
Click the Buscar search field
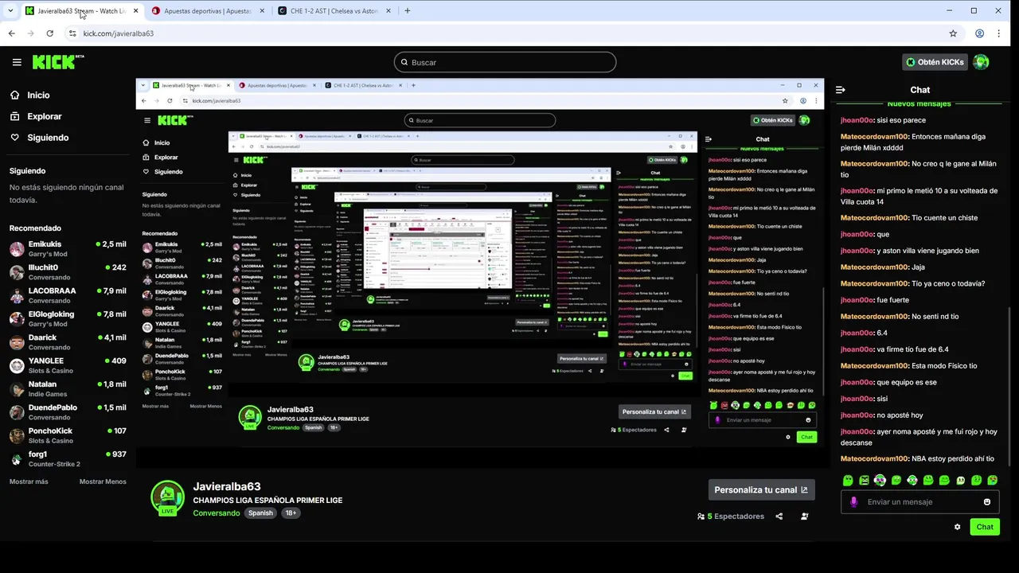pyautogui.click(x=505, y=62)
